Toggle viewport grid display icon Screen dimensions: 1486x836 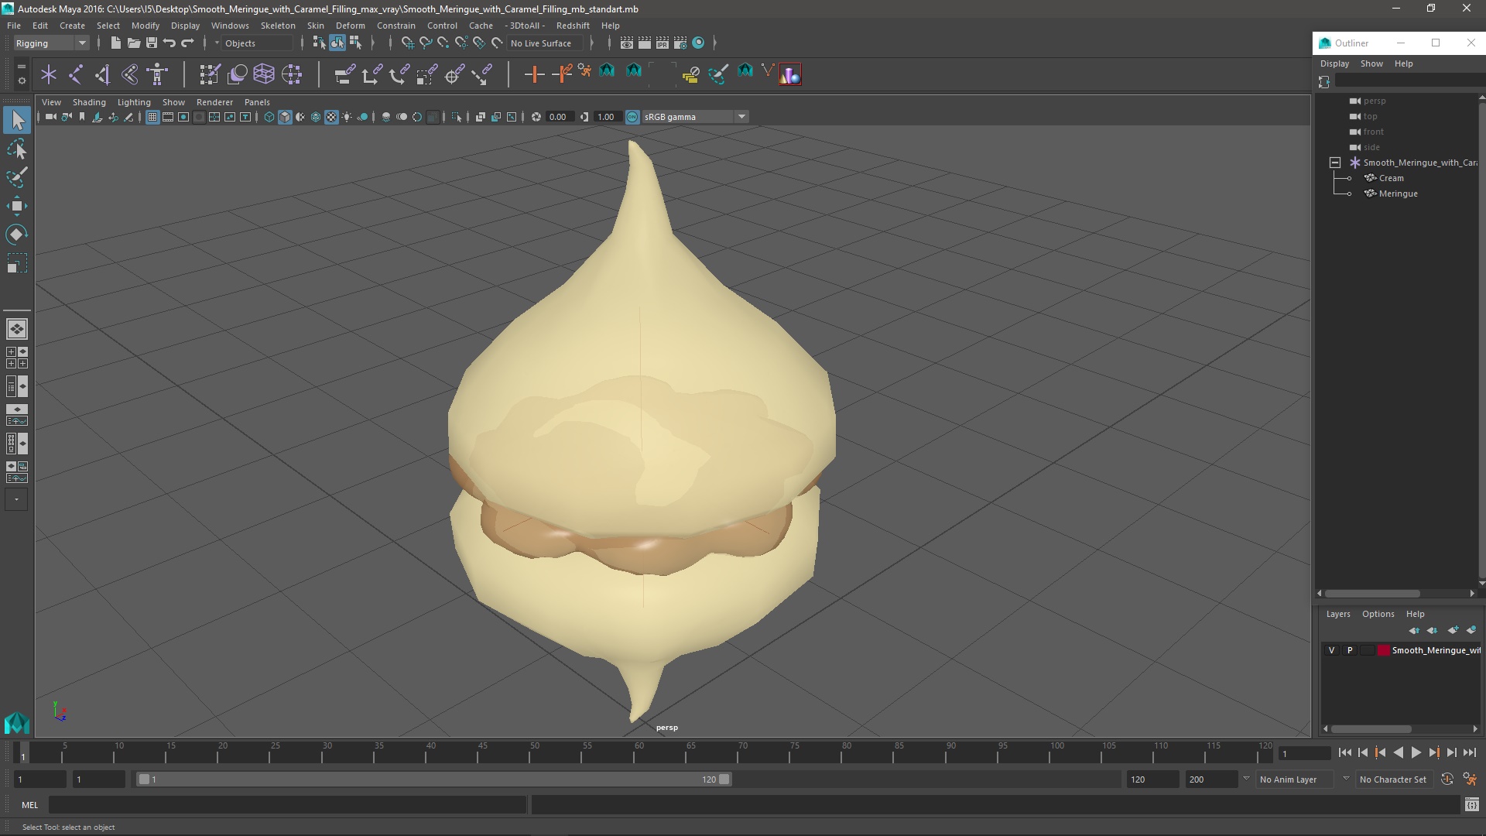tap(152, 117)
